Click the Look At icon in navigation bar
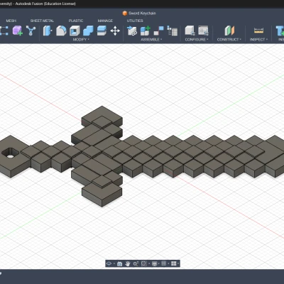Viewport: 284px width, 284px height. (119, 263)
